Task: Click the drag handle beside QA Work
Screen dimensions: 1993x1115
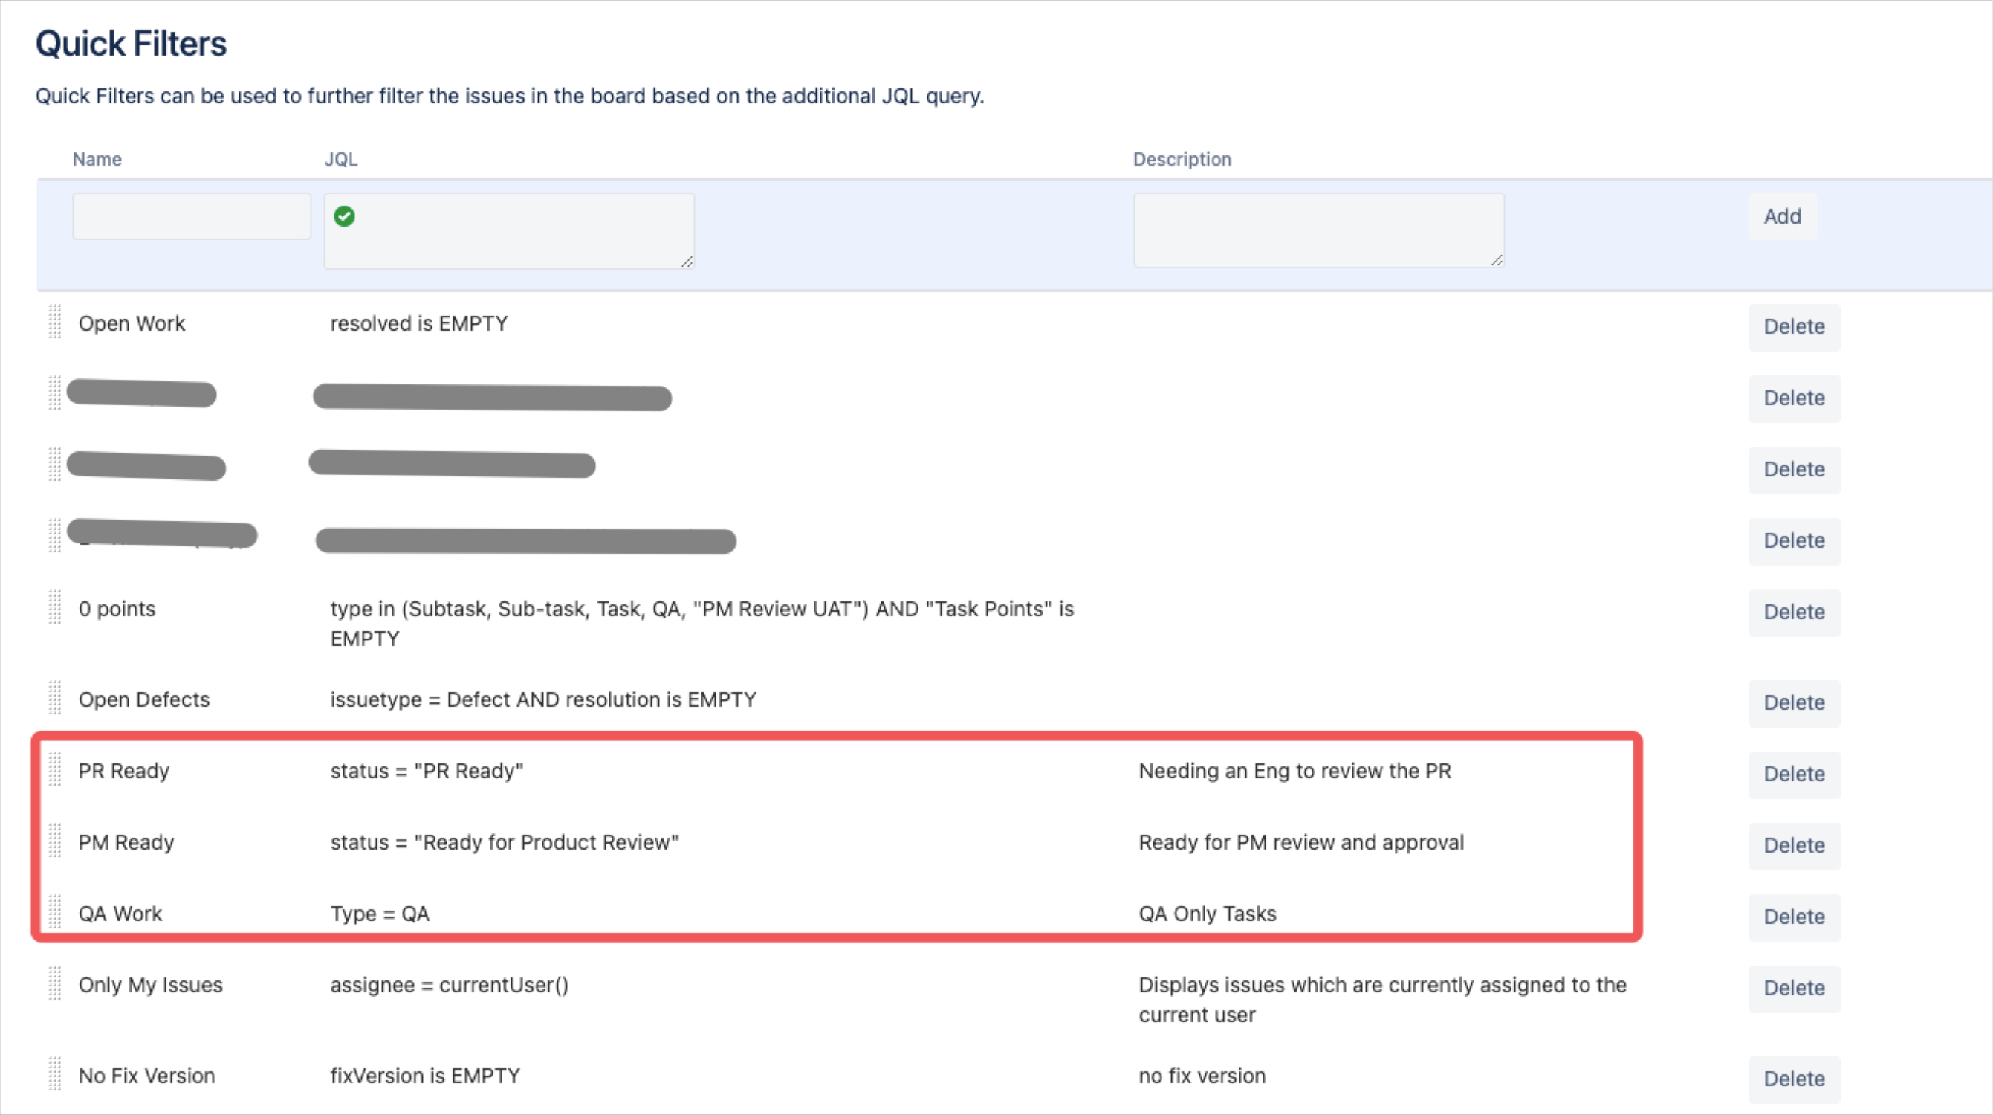Action: [x=54, y=911]
